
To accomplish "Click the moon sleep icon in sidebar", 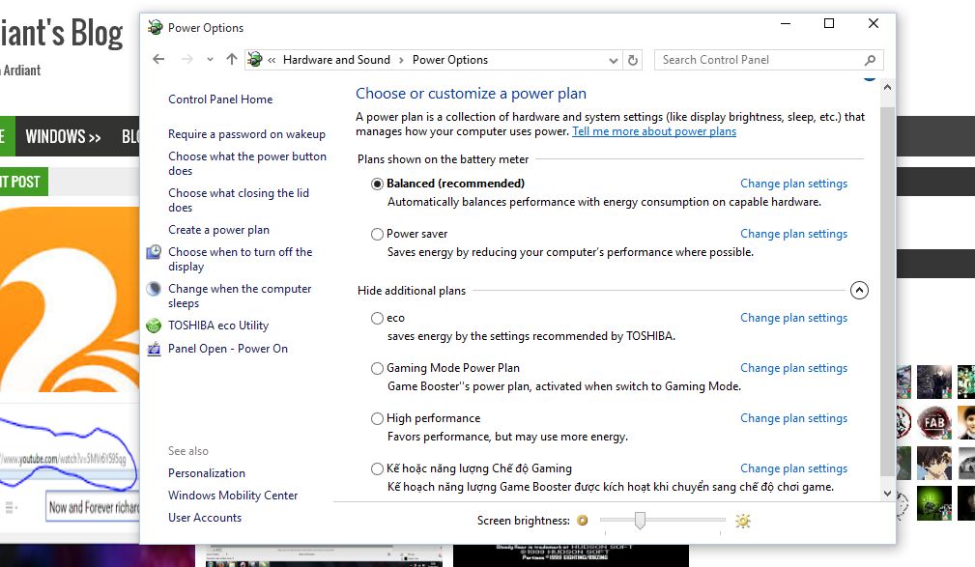I will (x=154, y=289).
